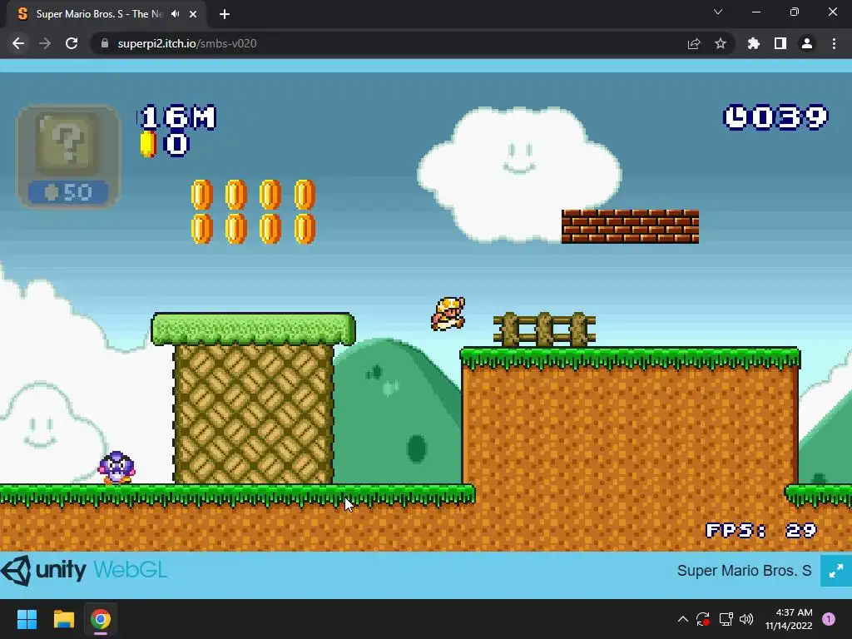Screen dimensions: 852x639
Task: Open the 4:37 AM clock and date
Action: (789, 619)
